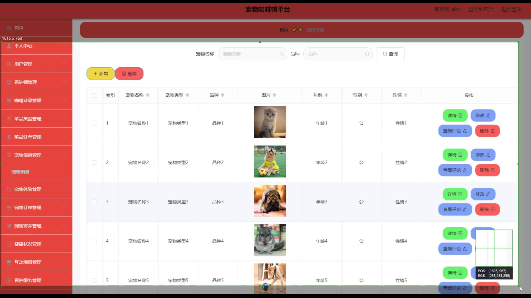
Task: Open the 宠物信息 submenu item
Action: tap(20, 172)
